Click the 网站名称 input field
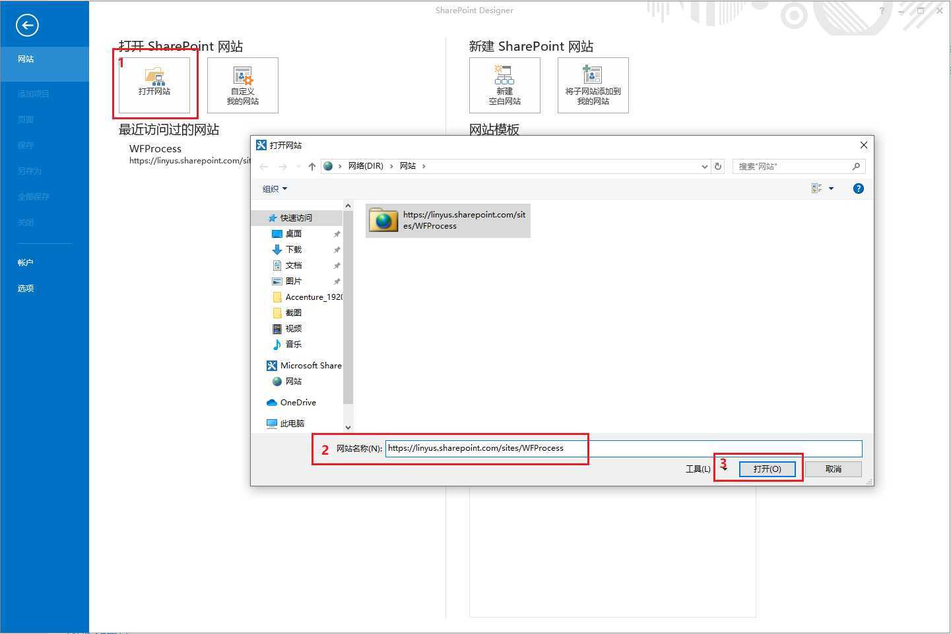The height and width of the screenshot is (634, 951). tap(624, 449)
